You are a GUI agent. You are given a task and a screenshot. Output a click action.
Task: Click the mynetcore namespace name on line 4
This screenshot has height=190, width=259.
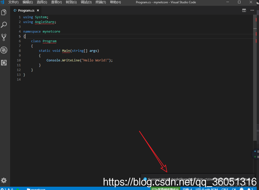pyautogui.click(x=51, y=32)
